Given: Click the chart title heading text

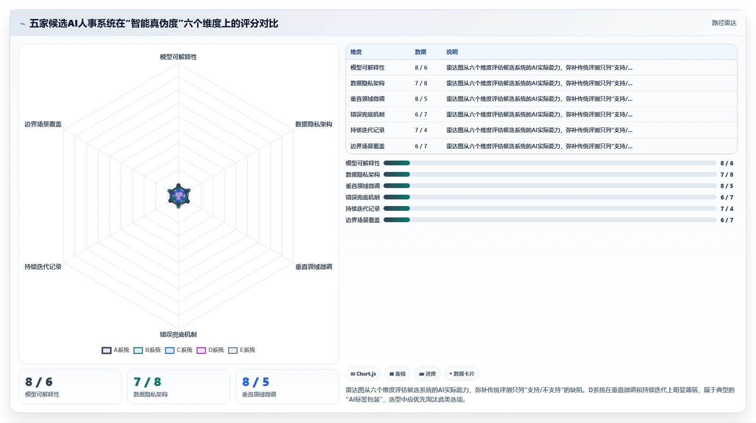Looking at the screenshot, I should (154, 23).
